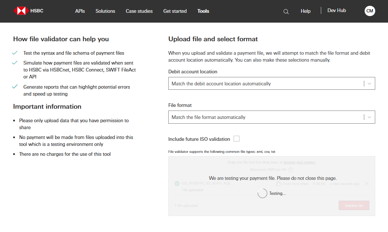Remove uploaded file with the X icon
388x232 pixels.
click(x=366, y=183)
